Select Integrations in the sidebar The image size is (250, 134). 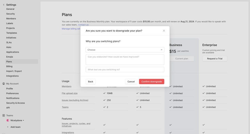click(x=12, y=76)
